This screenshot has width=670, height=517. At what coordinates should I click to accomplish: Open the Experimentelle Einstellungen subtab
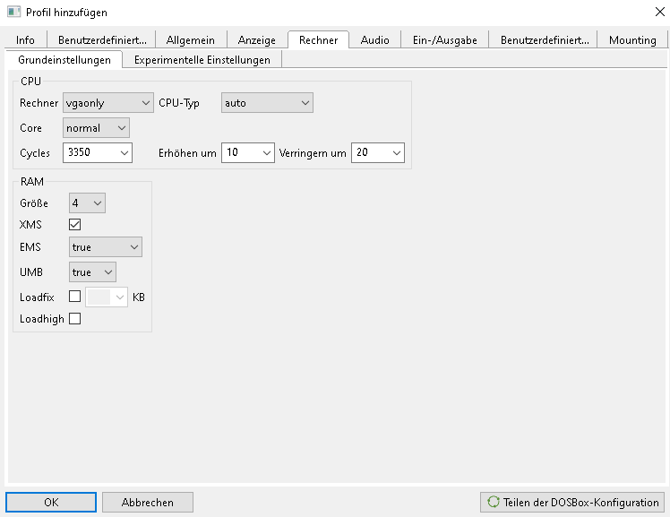[x=202, y=60]
